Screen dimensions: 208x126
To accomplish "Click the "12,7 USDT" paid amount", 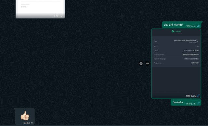I will point(195,63).
